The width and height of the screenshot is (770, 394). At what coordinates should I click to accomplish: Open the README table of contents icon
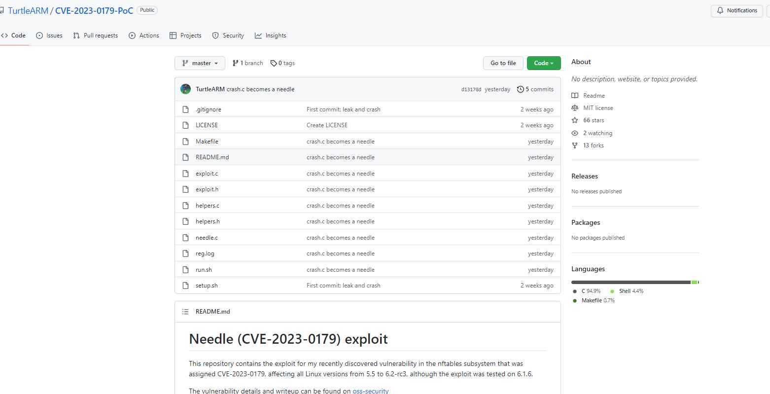(185, 312)
